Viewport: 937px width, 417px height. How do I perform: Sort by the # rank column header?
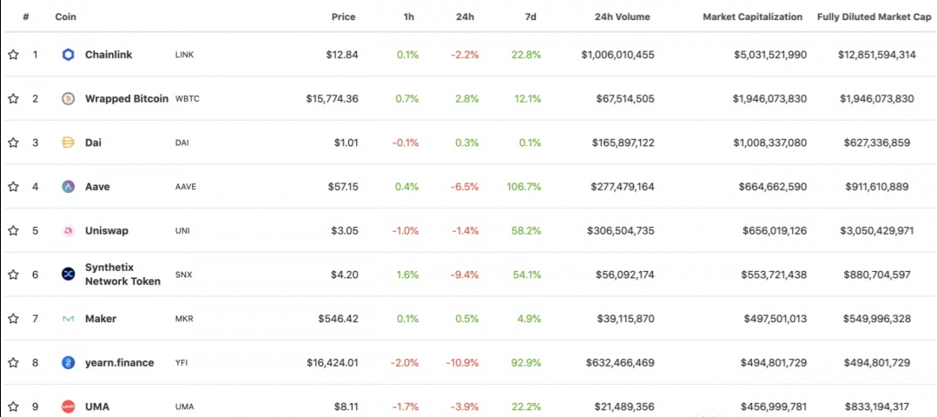tap(26, 17)
